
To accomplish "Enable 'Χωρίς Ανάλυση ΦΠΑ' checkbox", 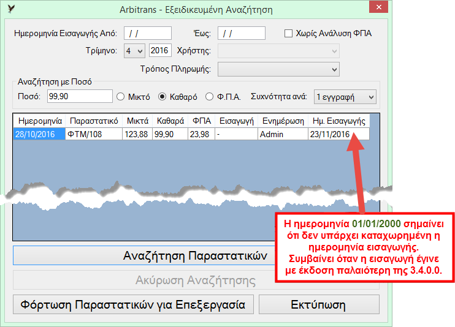I will [x=288, y=33].
